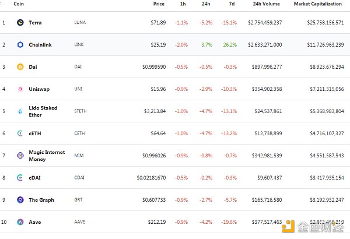Click the Dai coin logo icon
Screen dimensions: 350x239
coord(20,67)
